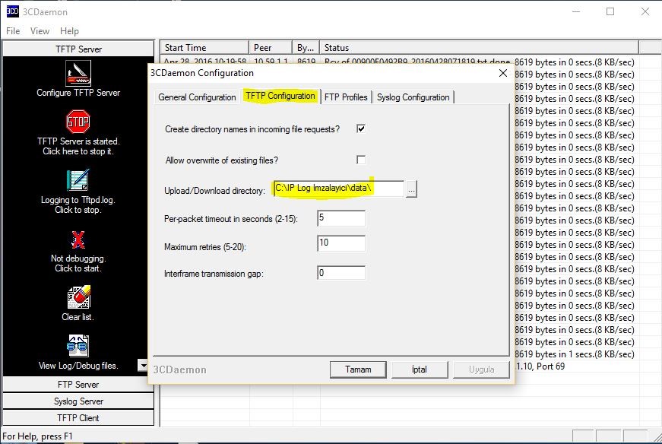Click the Clear list eraser icon

tap(78, 297)
